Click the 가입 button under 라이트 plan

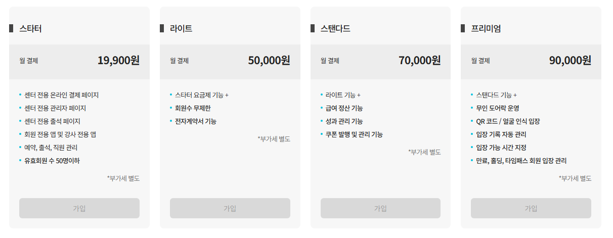coord(230,208)
